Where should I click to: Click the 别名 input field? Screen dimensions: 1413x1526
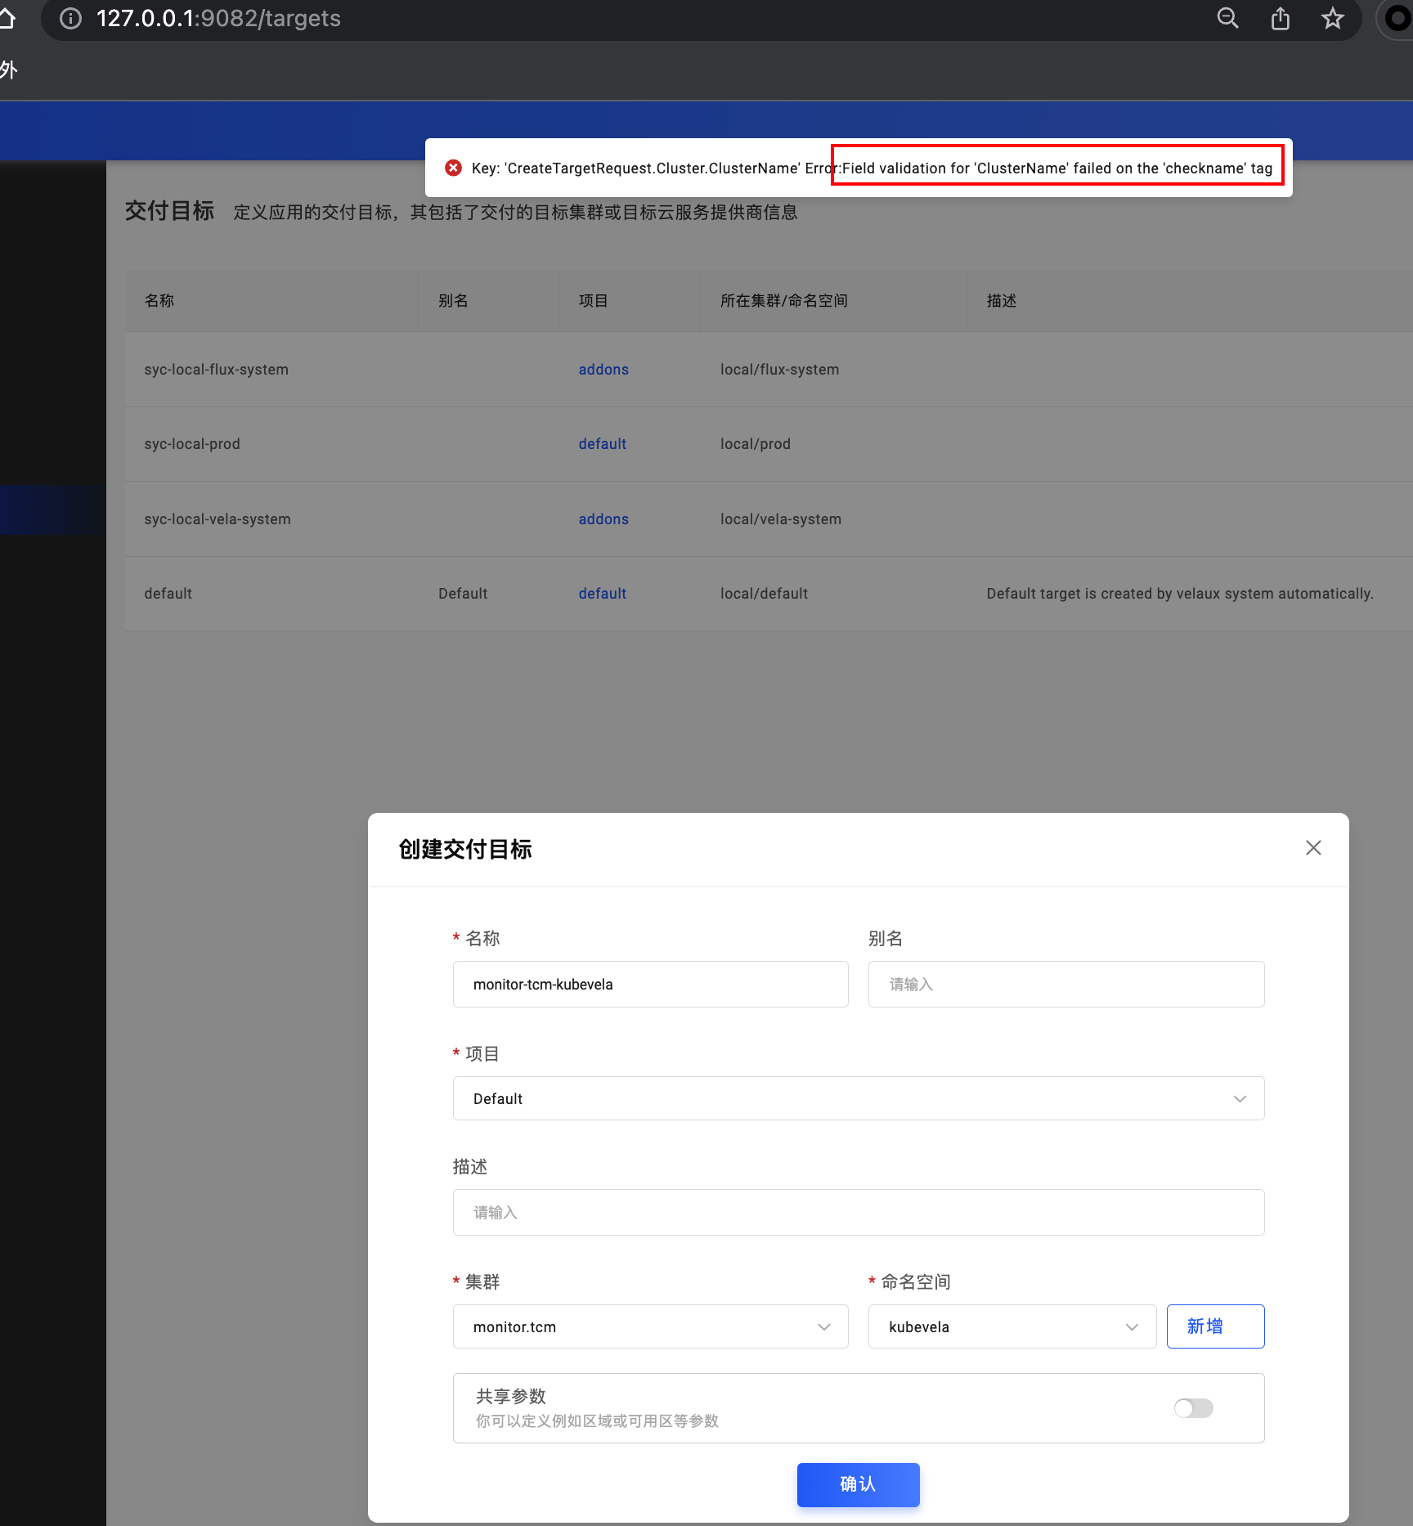(x=1065, y=984)
